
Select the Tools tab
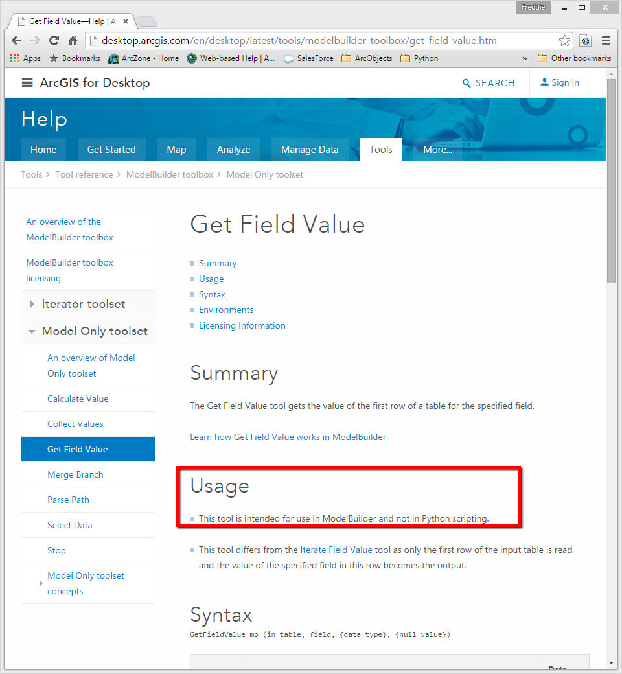coord(381,150)
